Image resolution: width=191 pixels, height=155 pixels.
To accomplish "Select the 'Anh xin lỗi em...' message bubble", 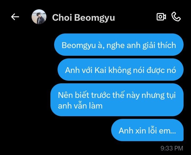I will (x=147, y=130).
